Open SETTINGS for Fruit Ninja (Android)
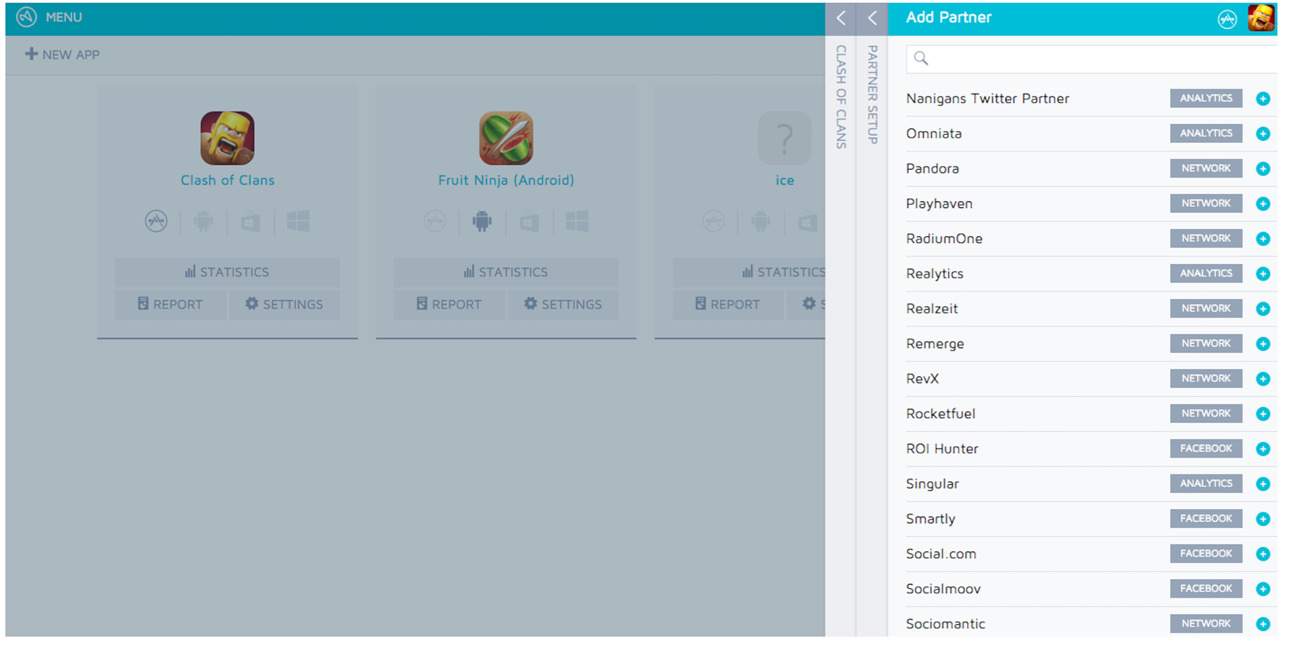The height and width of the screenshot is (650, 1292). (x=563, y=304)
